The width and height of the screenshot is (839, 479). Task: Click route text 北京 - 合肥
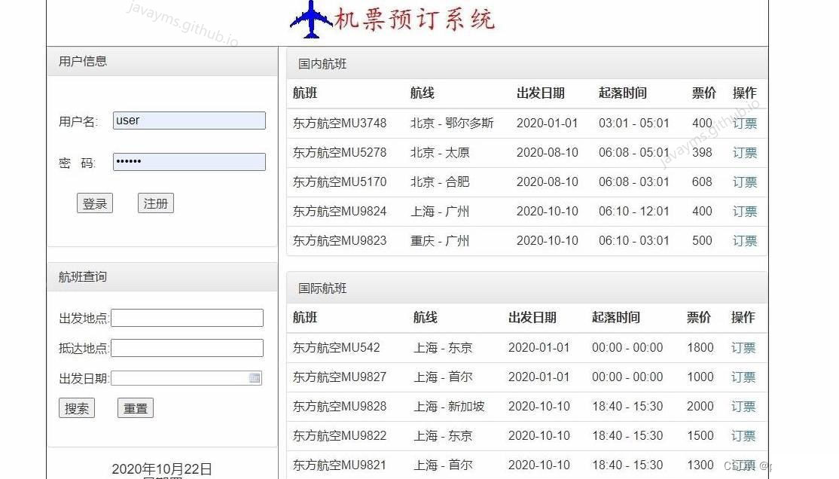click(x=439, y=182)
